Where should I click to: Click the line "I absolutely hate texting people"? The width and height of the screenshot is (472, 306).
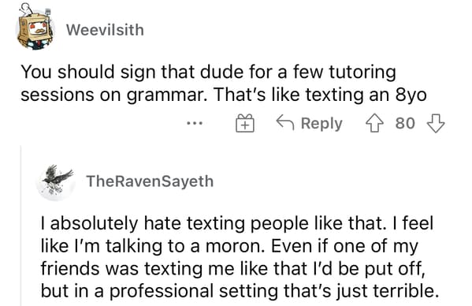click(237, 223)
